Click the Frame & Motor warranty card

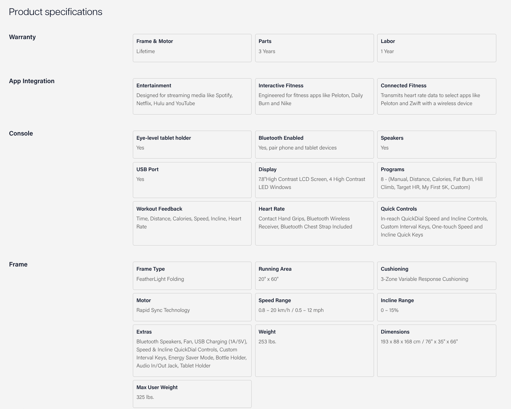coord(192,48)
